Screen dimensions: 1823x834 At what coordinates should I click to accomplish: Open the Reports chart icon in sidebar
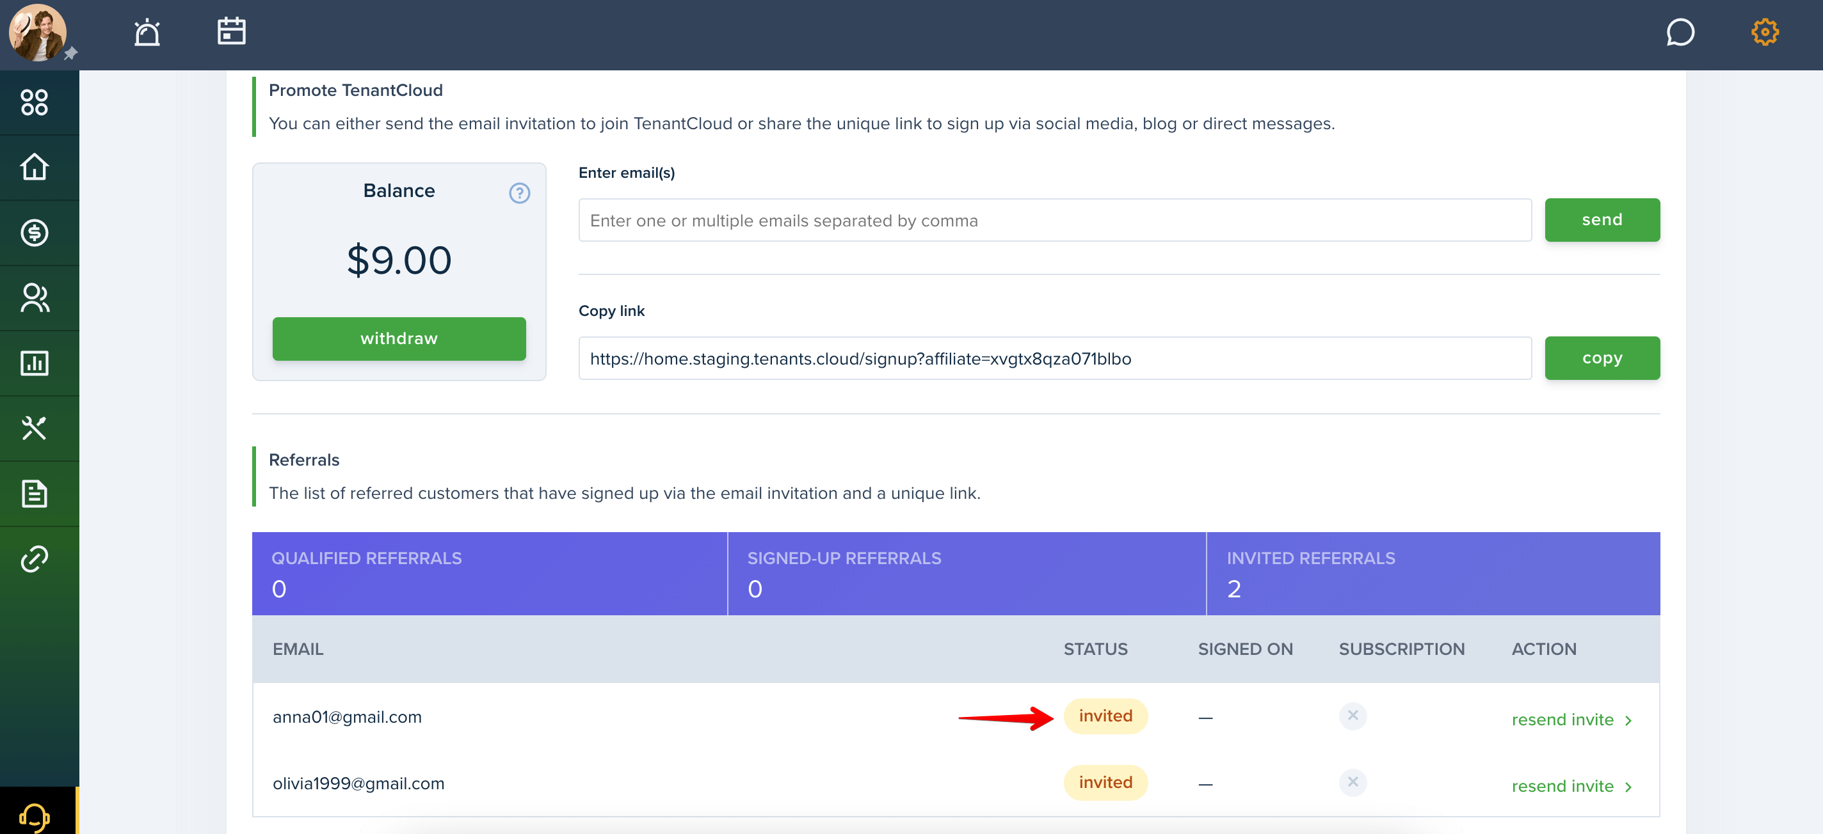[x=34, y=363]
